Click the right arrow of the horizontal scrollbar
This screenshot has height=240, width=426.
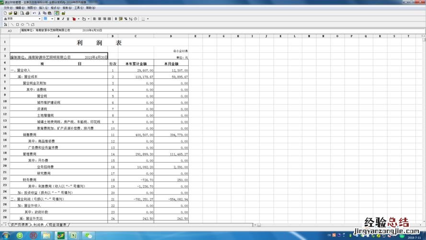tap(420, 225)
